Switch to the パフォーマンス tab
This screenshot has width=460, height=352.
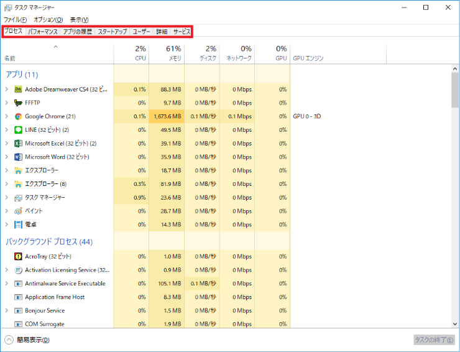[43, 32]
